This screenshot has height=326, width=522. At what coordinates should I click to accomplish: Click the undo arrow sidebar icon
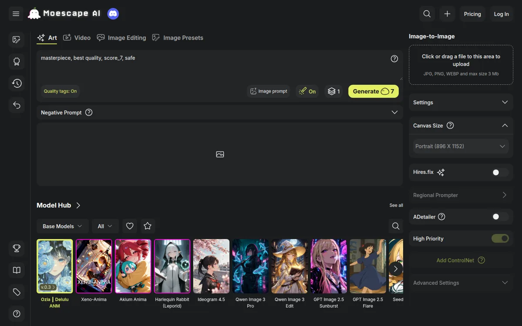pos(17,105)
